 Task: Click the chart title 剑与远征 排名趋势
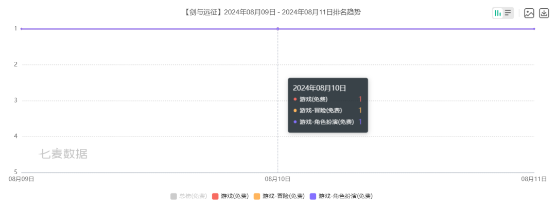[272, 12]
